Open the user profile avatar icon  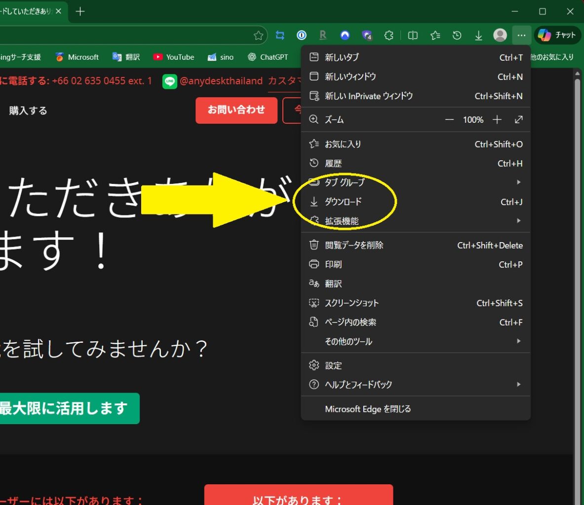500,35
